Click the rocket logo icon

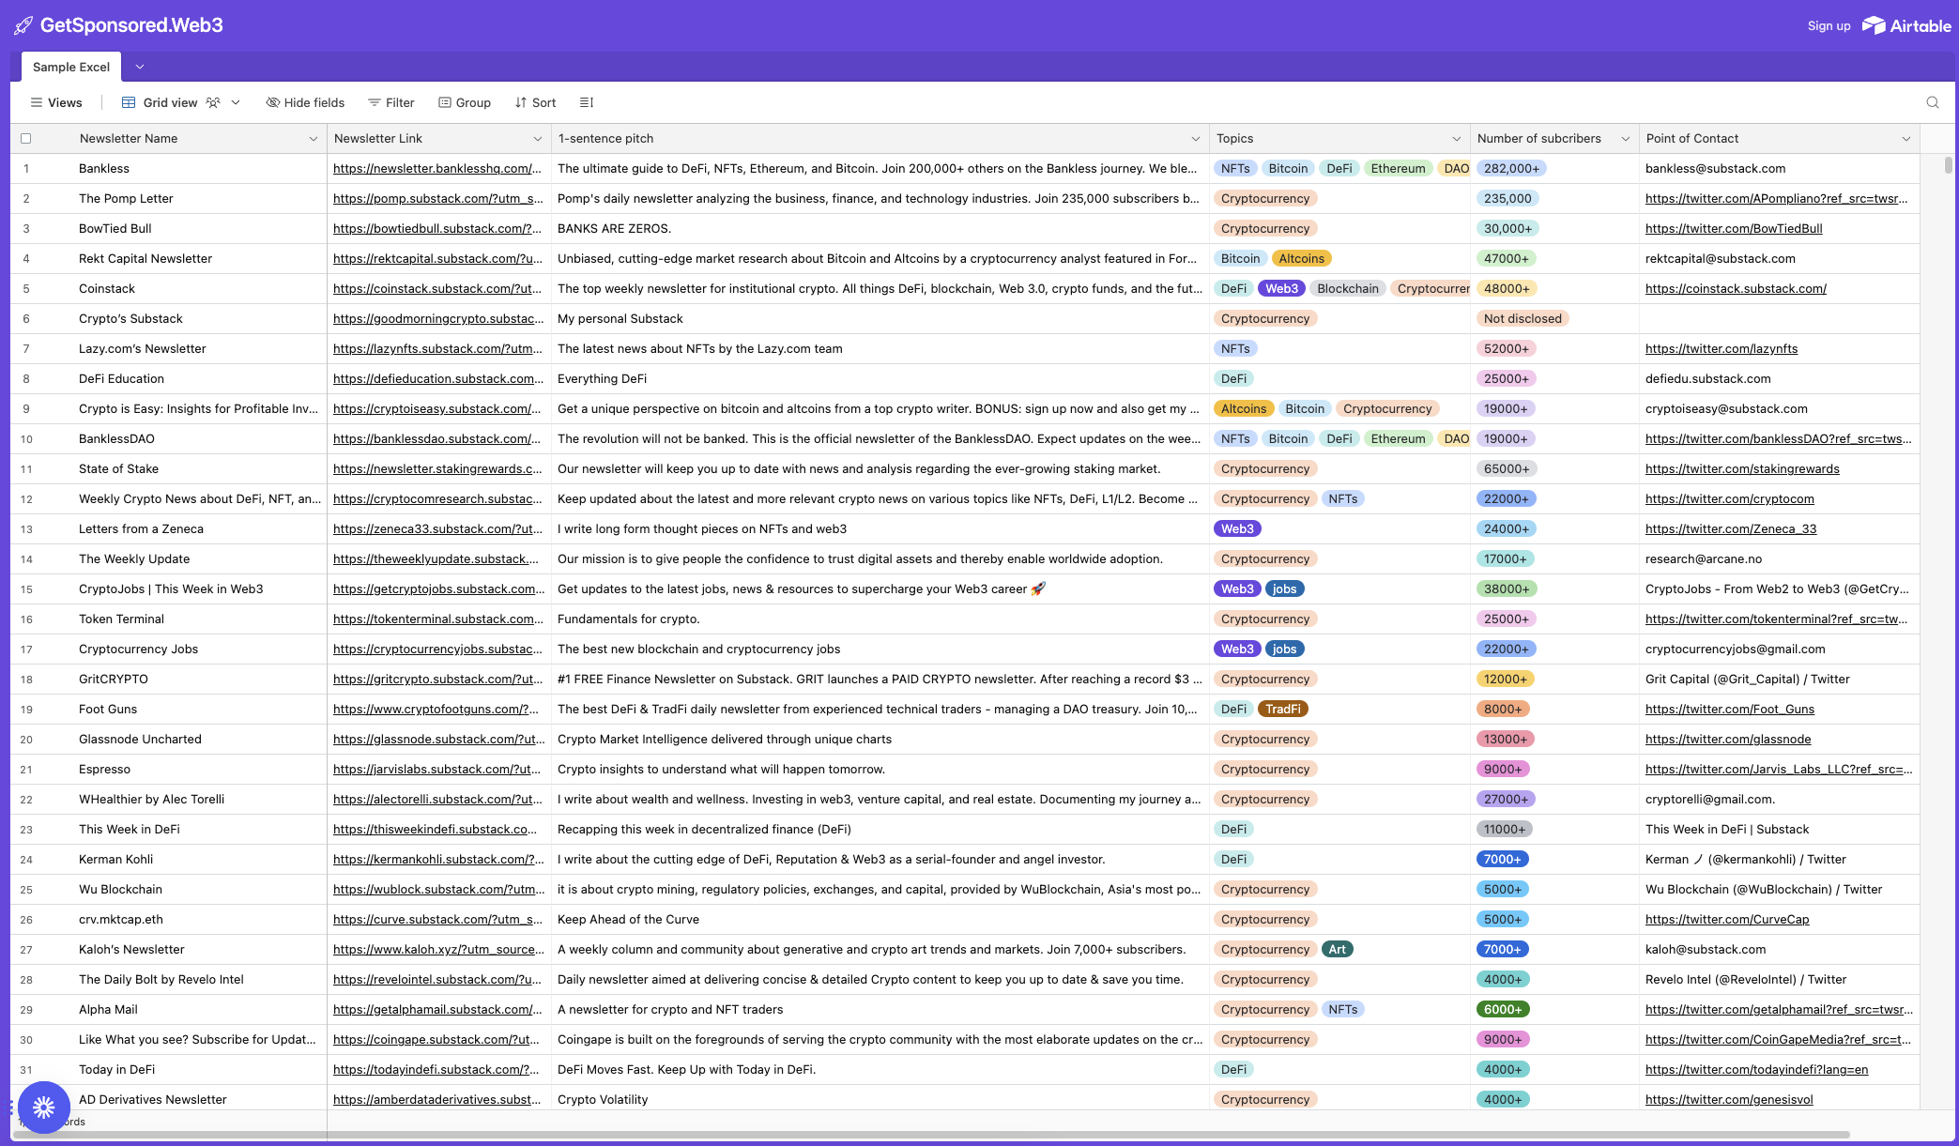tap(23, 25)
